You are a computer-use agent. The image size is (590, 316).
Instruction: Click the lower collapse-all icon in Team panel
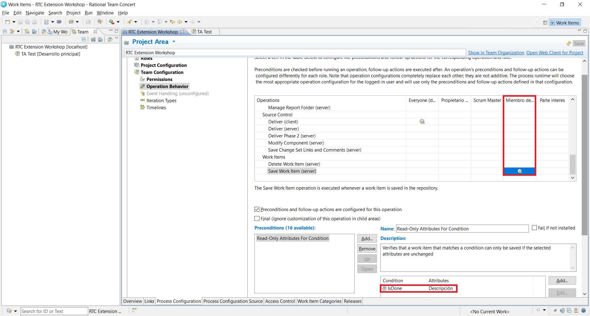84,39
